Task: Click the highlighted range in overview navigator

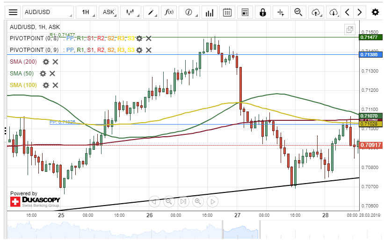Action: pos(241,229)
